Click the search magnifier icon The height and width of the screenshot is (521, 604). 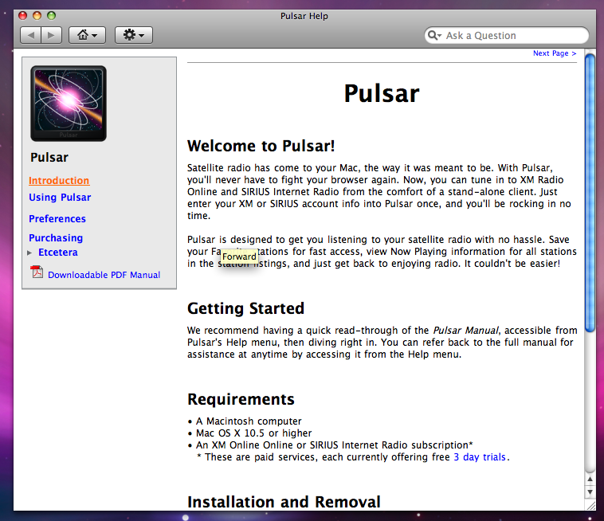pos(434,35)
